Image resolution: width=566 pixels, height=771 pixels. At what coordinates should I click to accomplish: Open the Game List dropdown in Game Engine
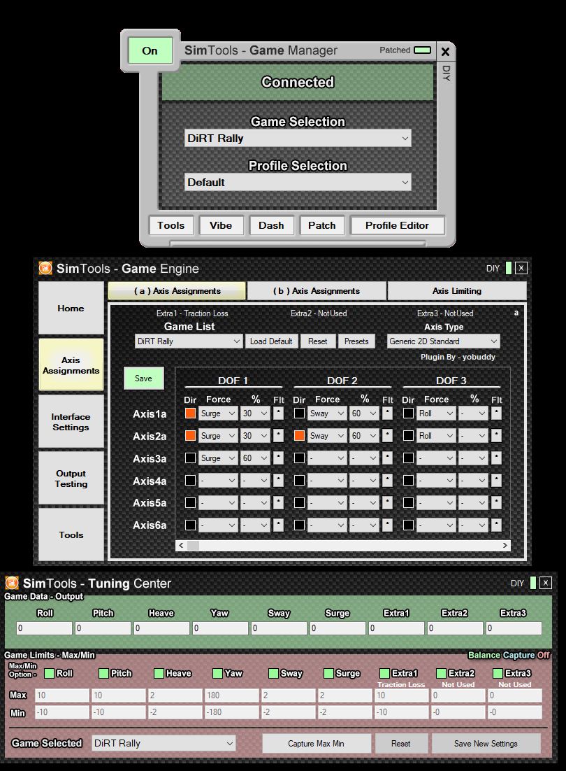coord(189,341)
